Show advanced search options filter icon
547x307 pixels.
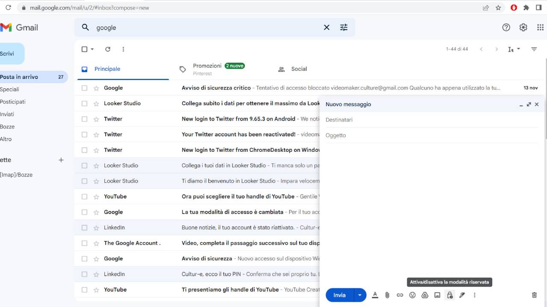[x=344, y=27]
